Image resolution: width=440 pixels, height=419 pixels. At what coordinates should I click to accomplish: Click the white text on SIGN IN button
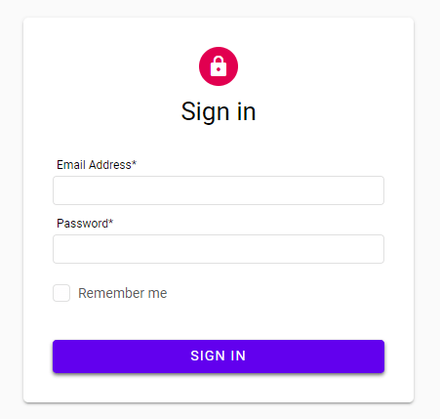(x=219, y=356)
